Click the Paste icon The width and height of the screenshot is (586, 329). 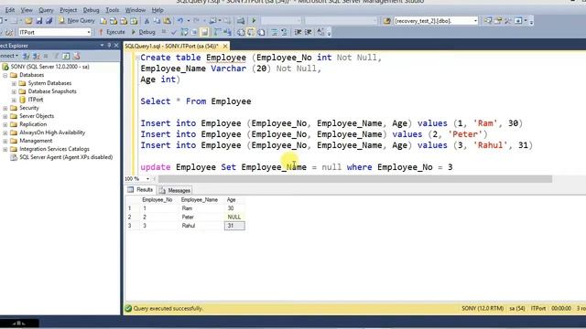coord(167,21)
